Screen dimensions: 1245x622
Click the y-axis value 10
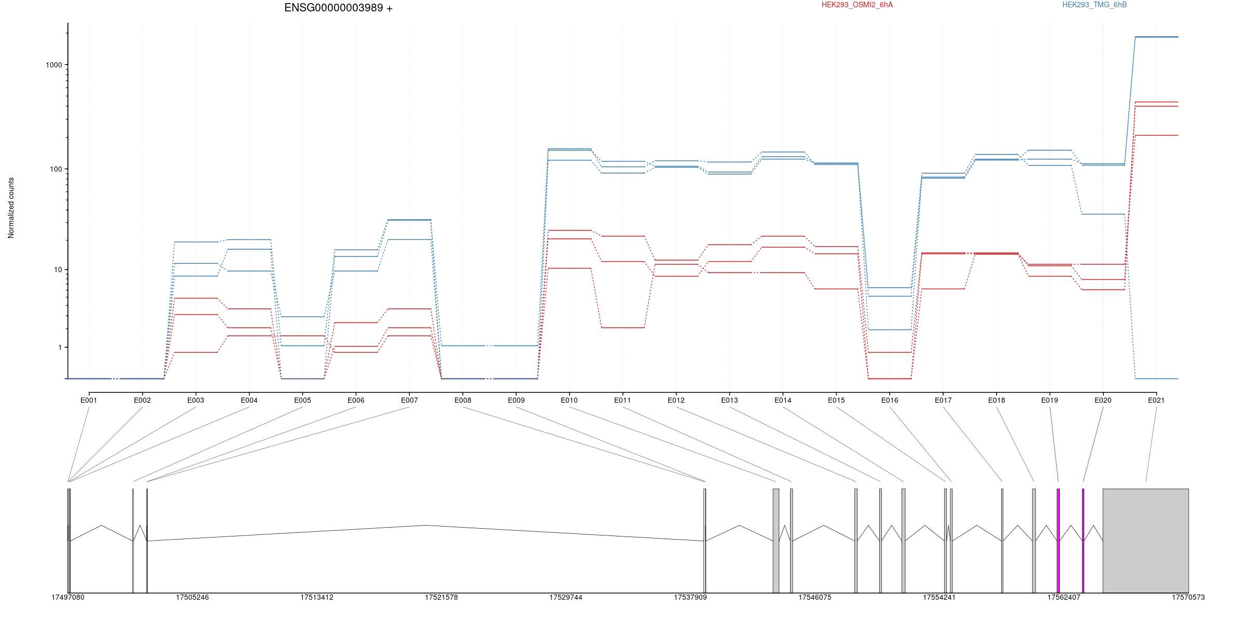[x=58, y=270]
